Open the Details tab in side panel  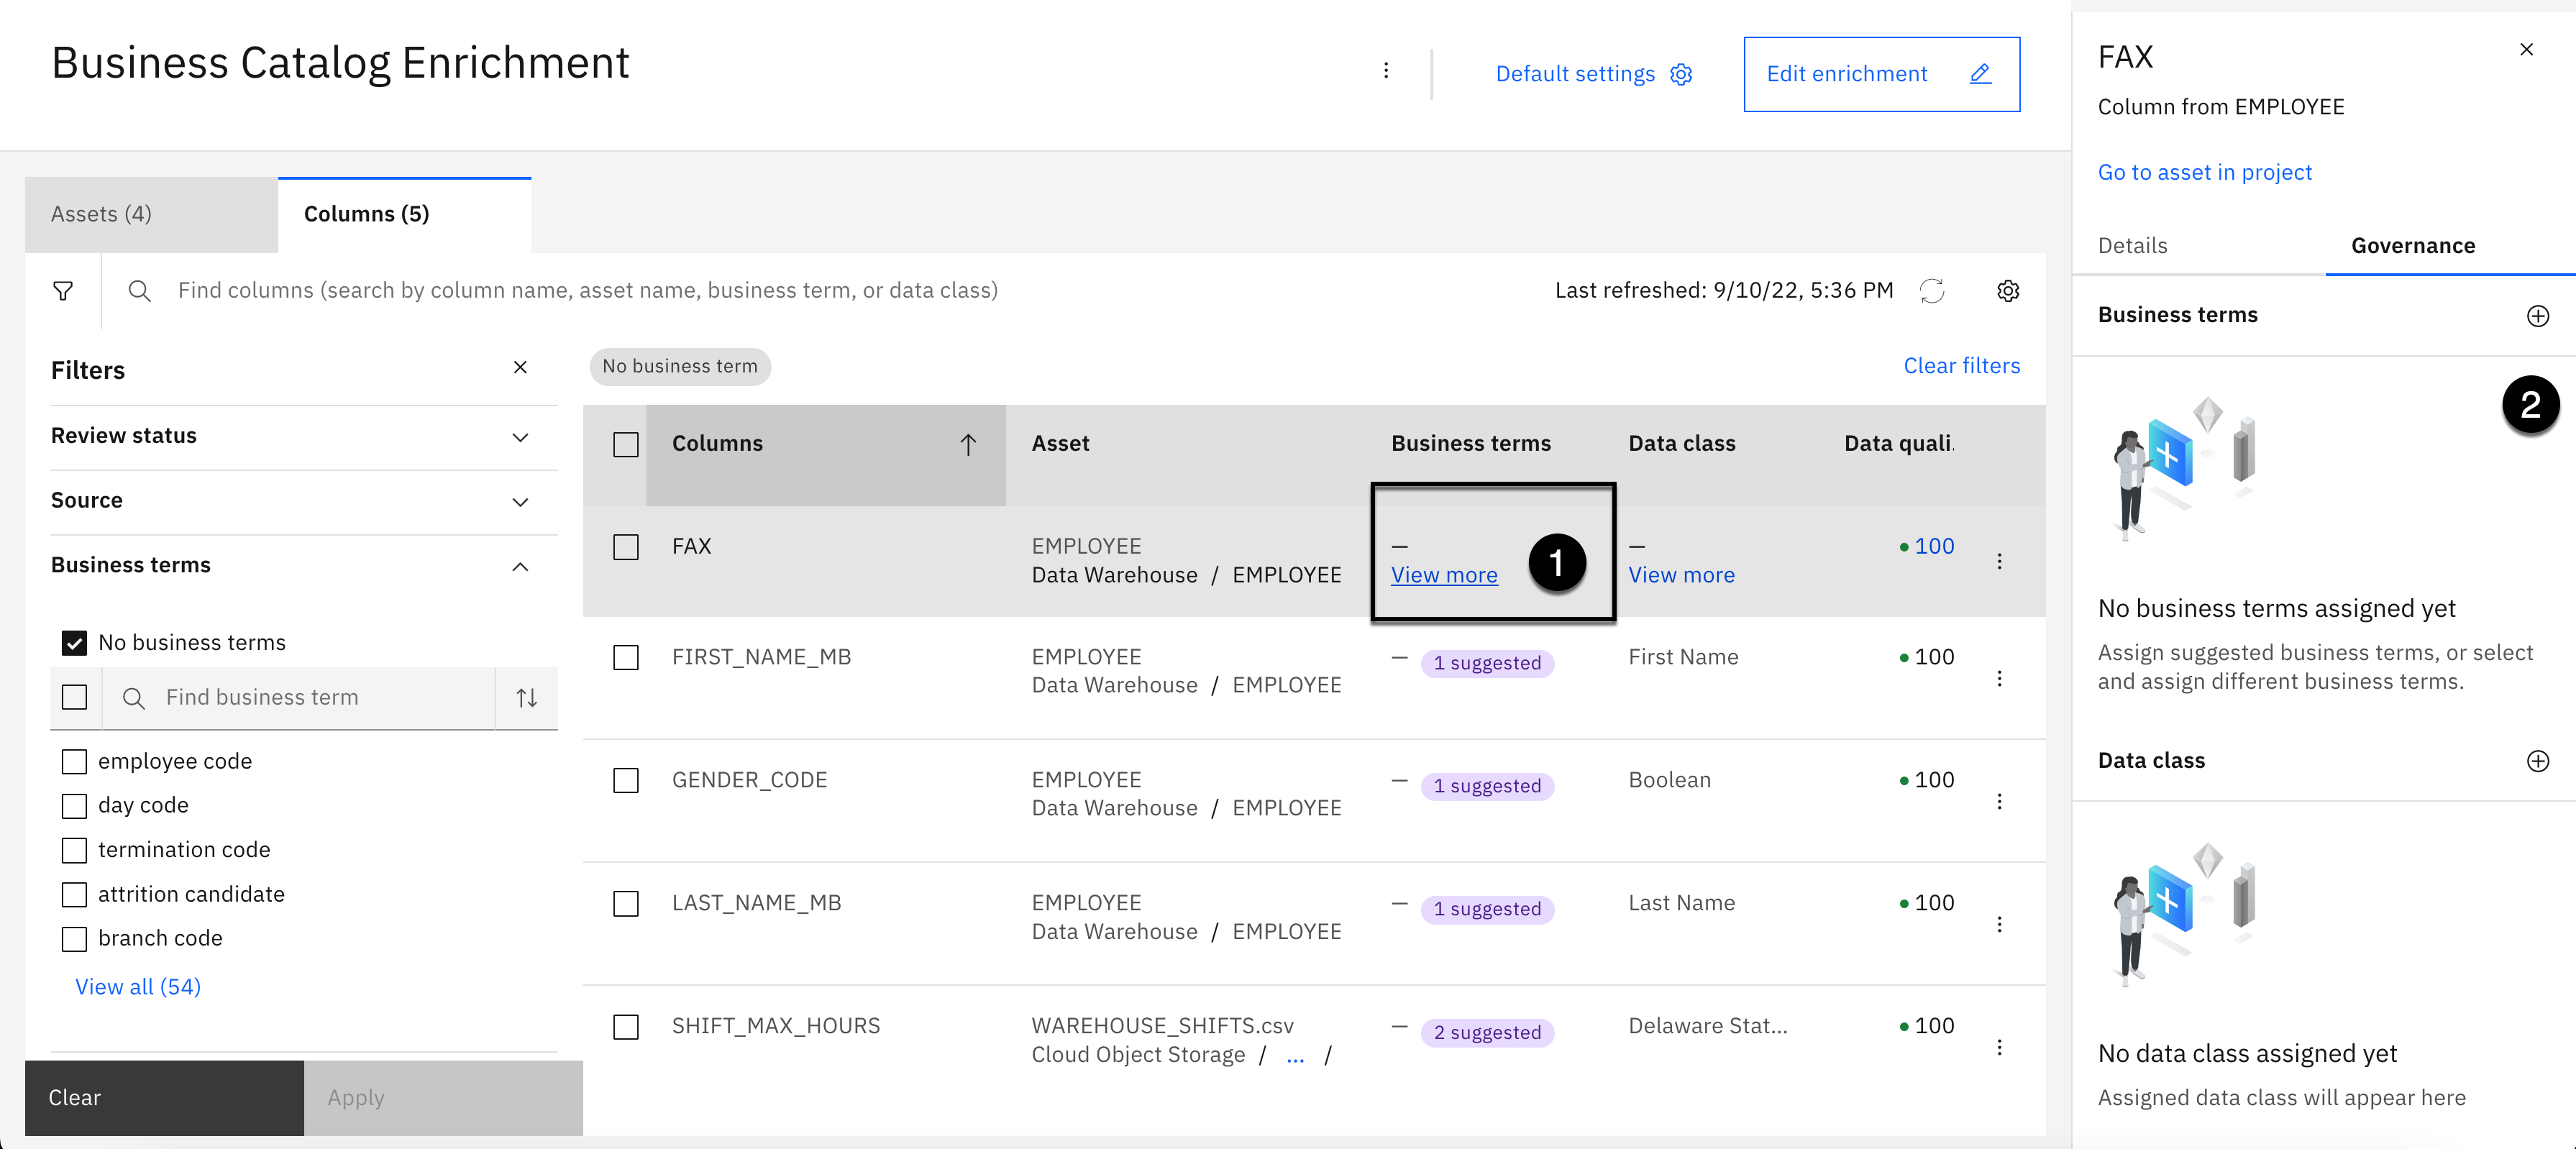2132,246
